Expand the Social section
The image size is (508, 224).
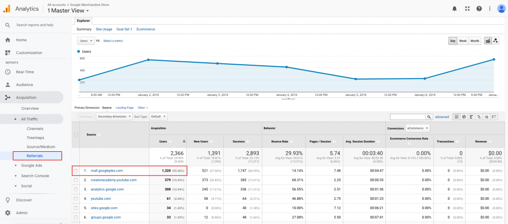(x=15, y=186)
